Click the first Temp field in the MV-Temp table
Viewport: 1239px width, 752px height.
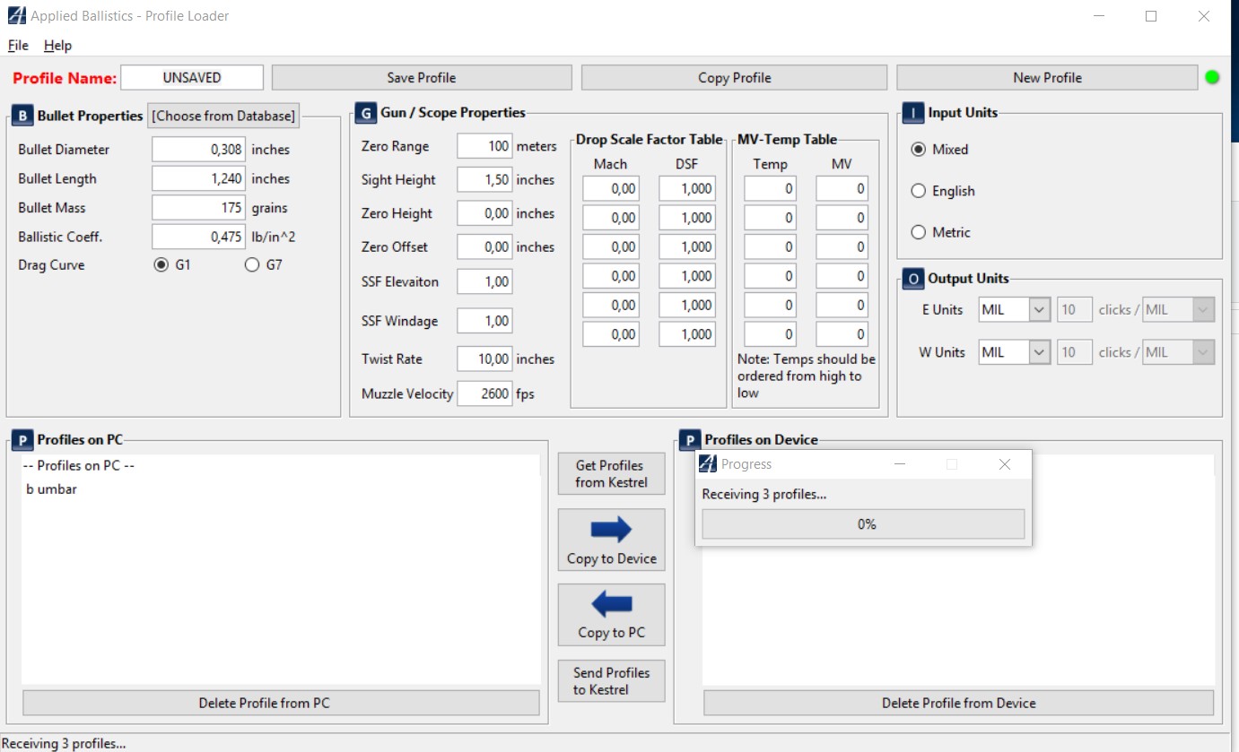[x=771, y=188]
